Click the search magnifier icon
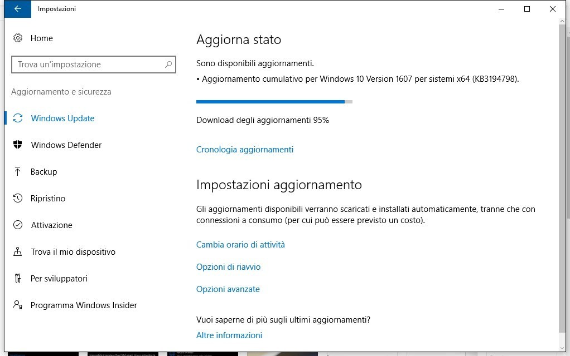Viewport: 570px width, 356px height. tap(168, 65)
